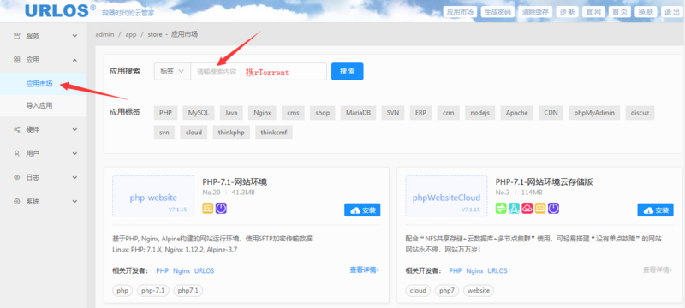
Task: Expand the 服务 menu chevron
Action: click(x=74, y=36)
